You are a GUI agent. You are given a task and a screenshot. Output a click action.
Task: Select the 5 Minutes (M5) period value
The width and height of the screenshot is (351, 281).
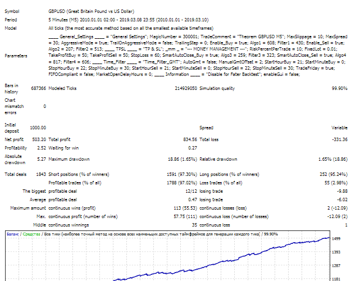pos(129,20)
